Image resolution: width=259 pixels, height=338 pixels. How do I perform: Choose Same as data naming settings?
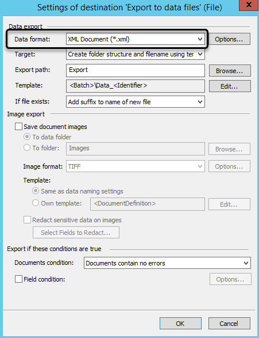[x=36, y=191]
